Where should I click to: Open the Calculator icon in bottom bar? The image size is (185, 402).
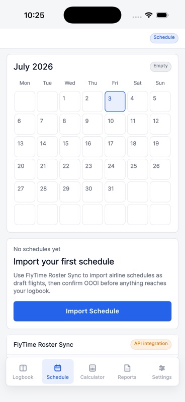tap(92, 368)
